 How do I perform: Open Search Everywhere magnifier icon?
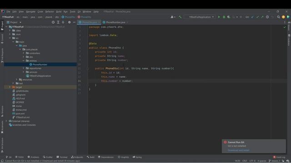pos(278,17)
